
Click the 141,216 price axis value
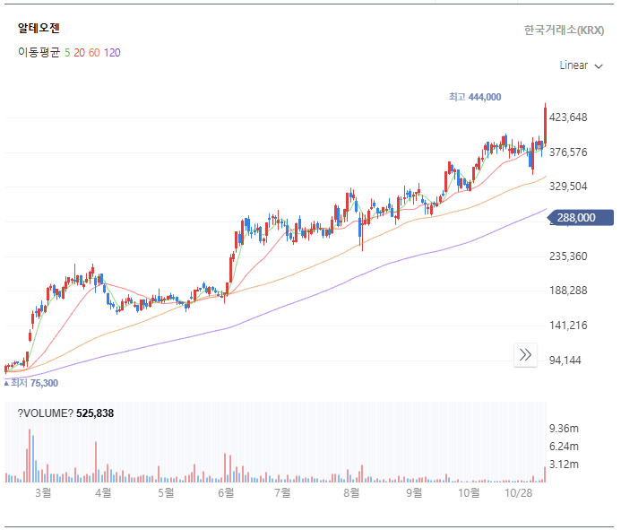click(x=568, y=326)
